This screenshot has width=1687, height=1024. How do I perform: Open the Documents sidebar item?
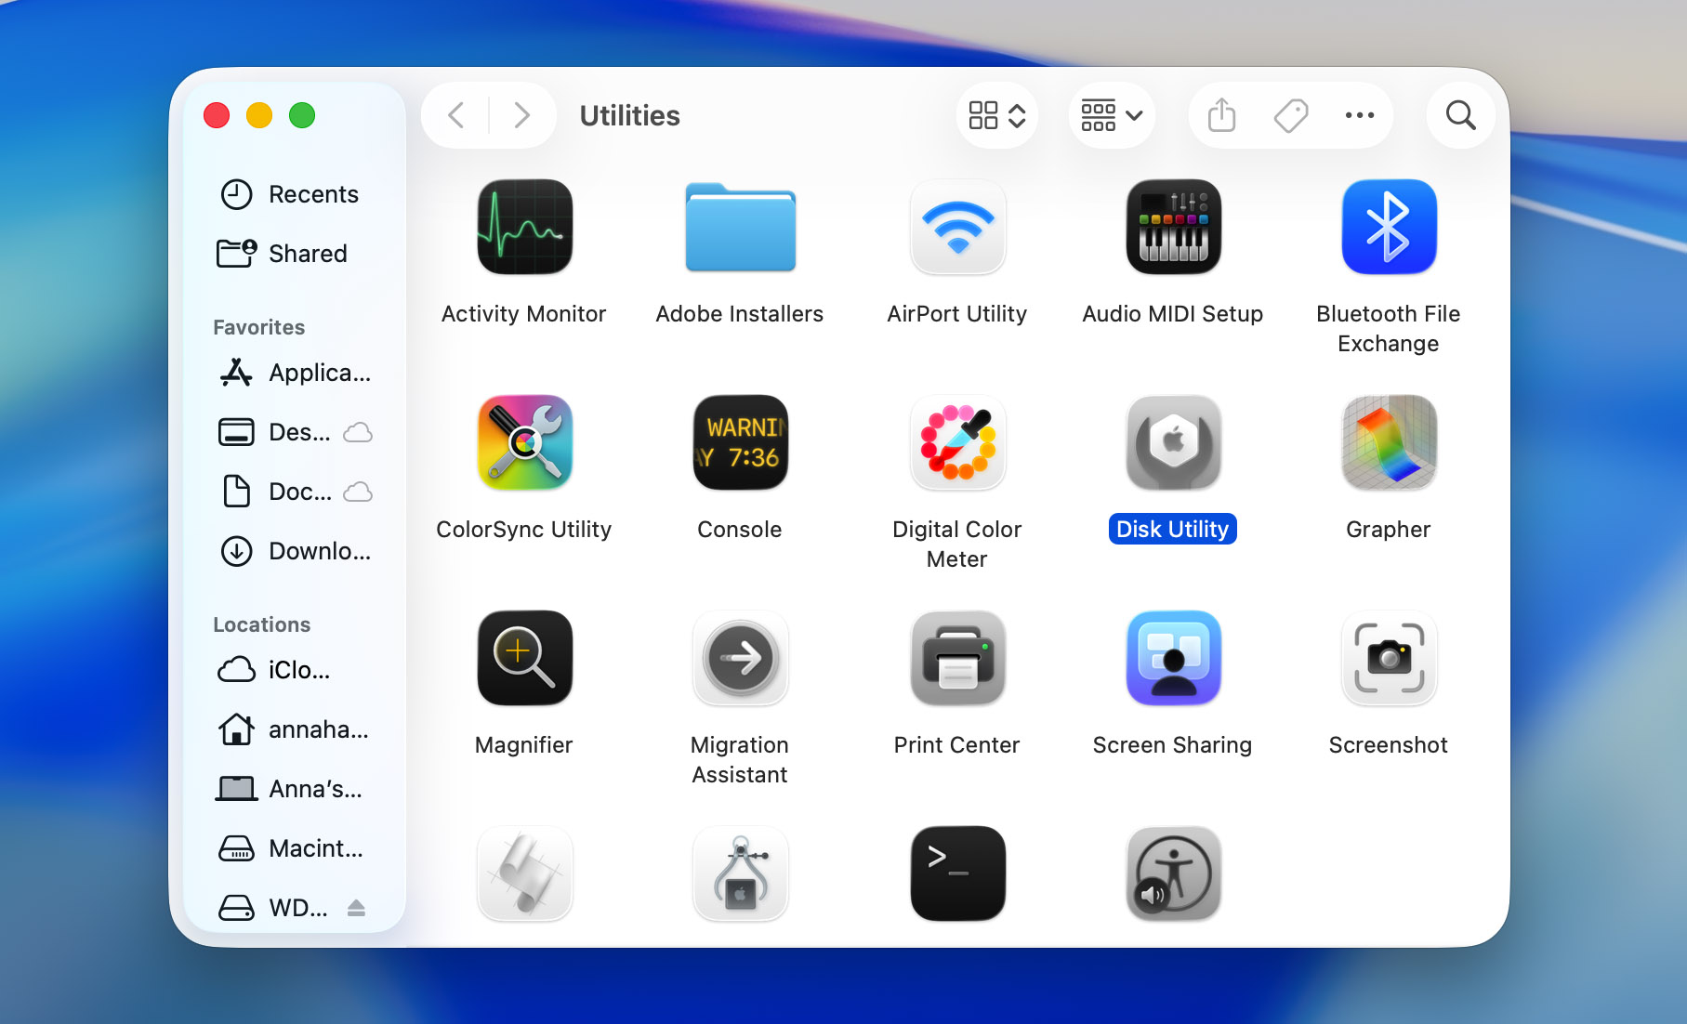click(x=295, y=492)
